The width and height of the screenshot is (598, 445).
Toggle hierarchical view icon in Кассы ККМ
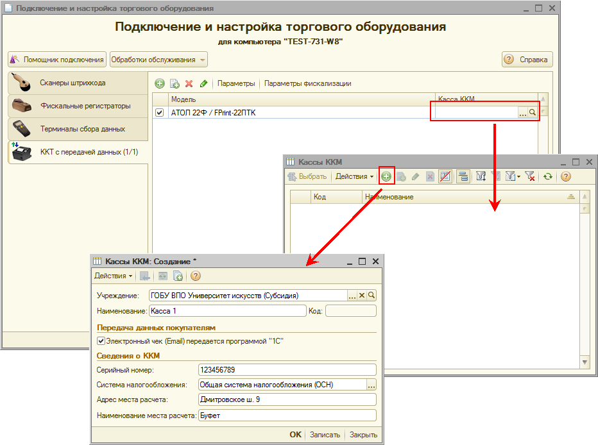coord(463,176)
